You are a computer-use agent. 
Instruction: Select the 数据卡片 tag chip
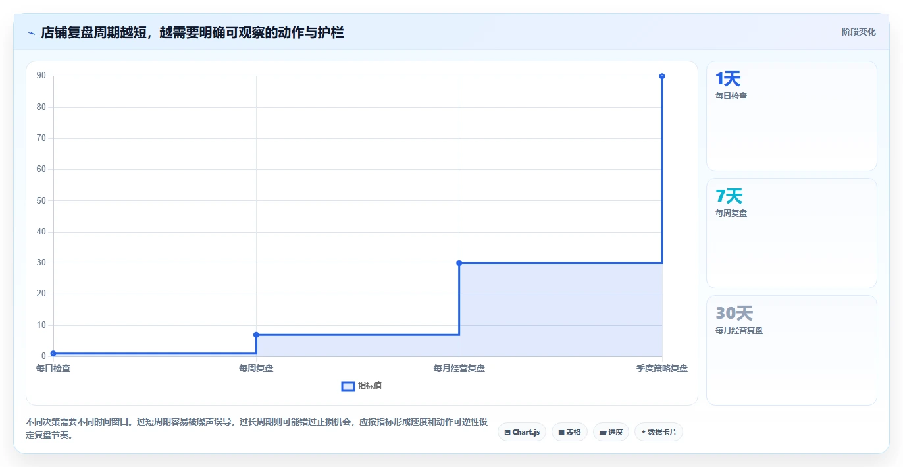(658, 432)
